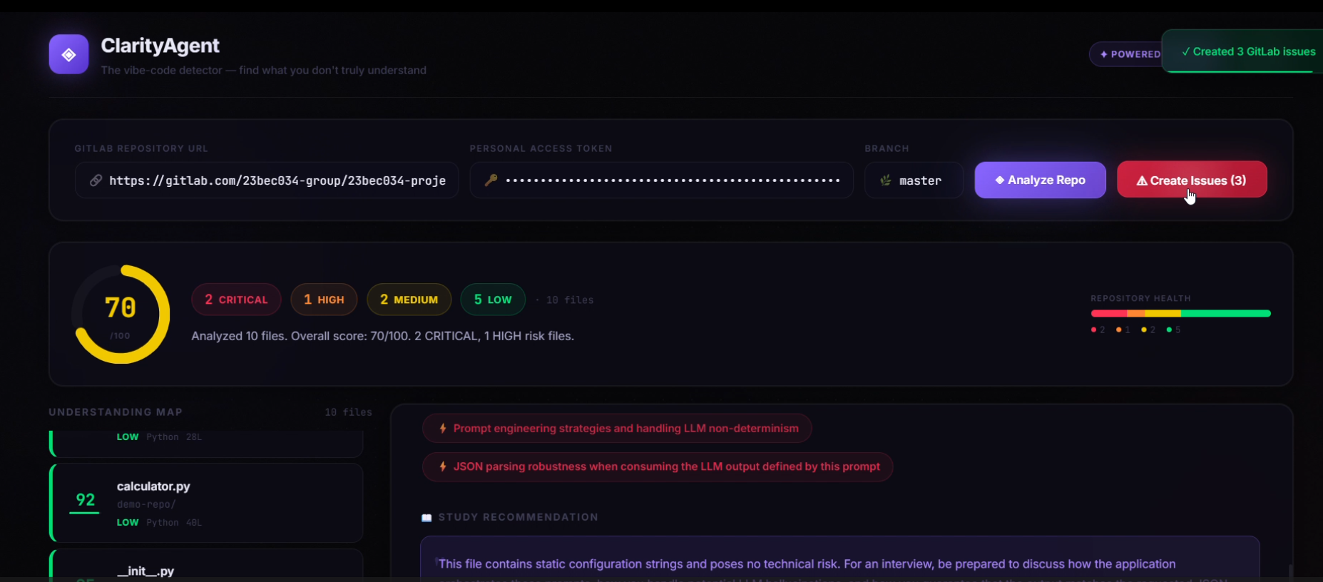
Task: Click into the GitLab repository URL field
Action: coord(267,180)
